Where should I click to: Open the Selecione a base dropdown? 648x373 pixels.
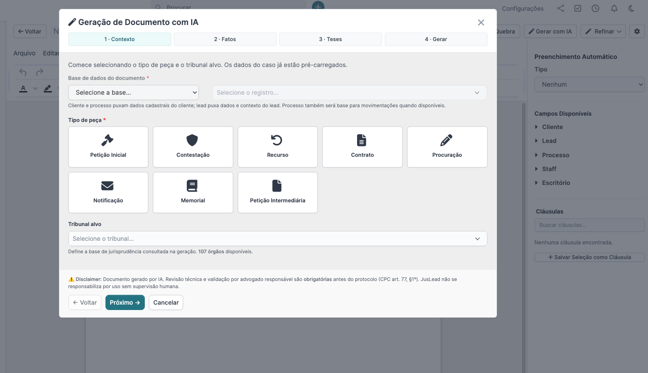coord(134,92)
